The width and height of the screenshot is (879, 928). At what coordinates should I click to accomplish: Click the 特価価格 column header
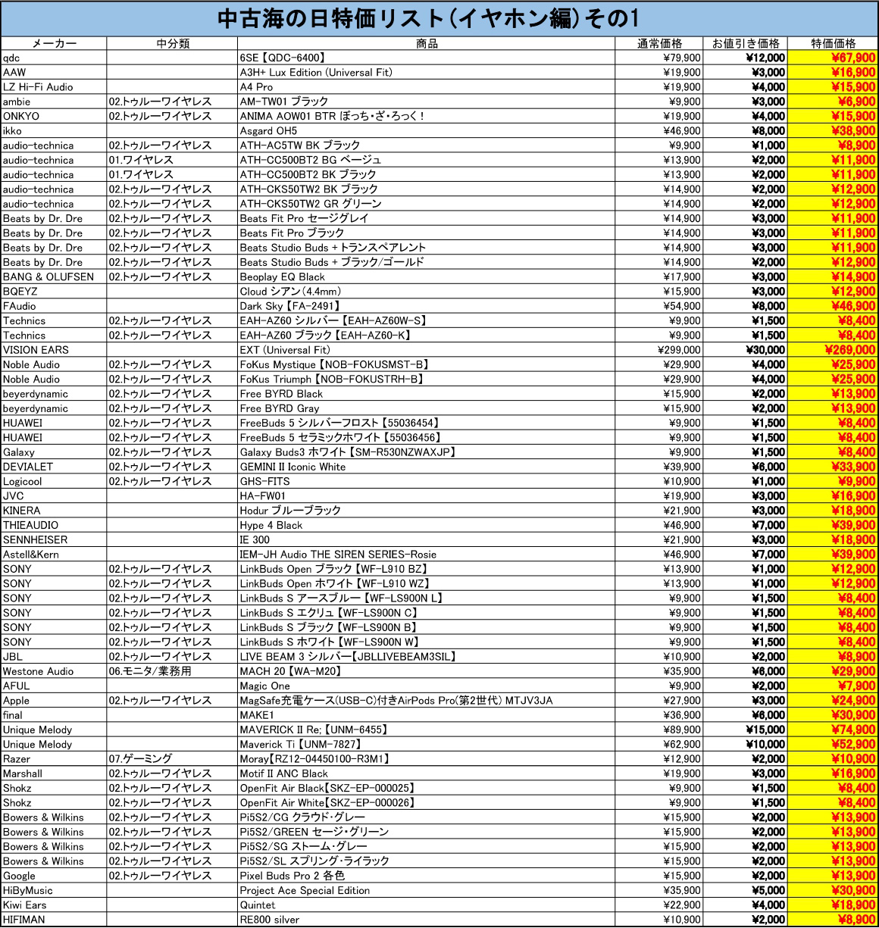833,44
